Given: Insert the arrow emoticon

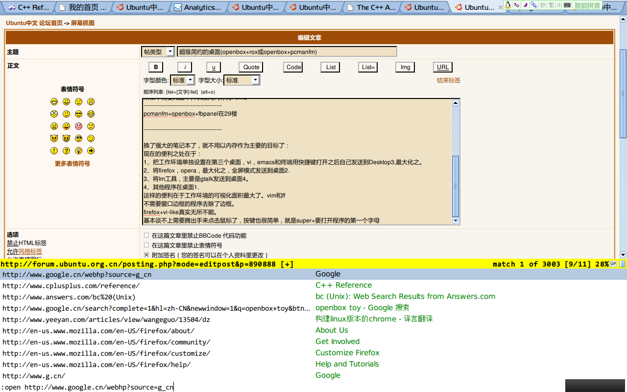Looking at the screenshot, I should [91, 150].
